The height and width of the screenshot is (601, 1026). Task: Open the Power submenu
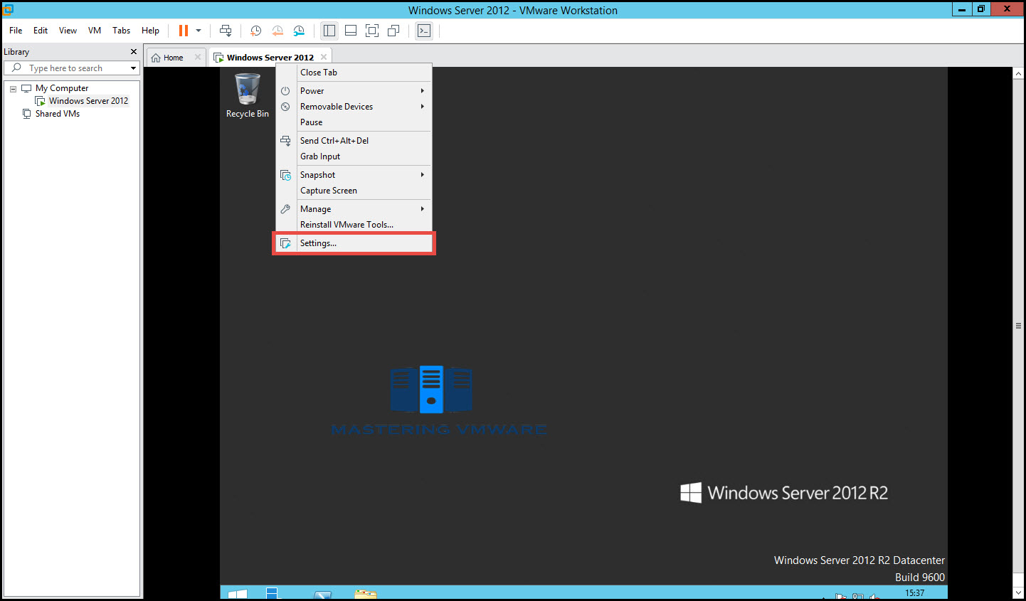(354, 91)
